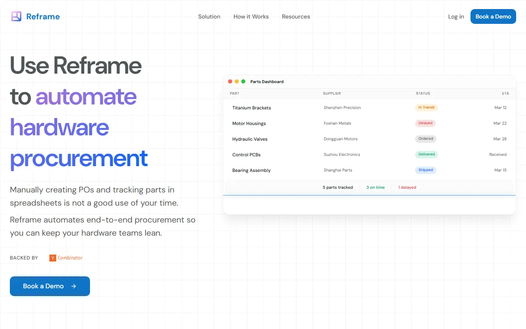Viewport: 526px width, 329px height.
Task: Click supplier Dongguan Motors
Action: (x=341, y=139)
